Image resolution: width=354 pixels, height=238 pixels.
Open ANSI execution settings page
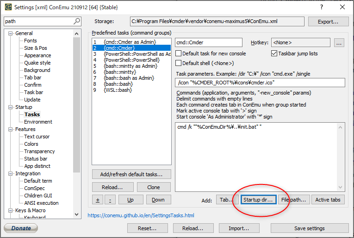41,203
